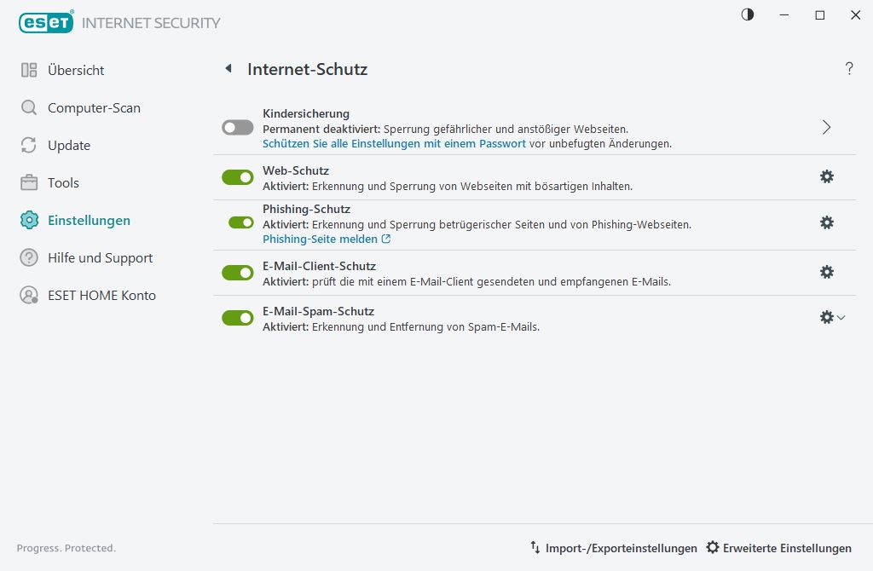This screenshot has width=873, height=571.
Task: Open the Tools section
Action: click(x=63, y=183)
